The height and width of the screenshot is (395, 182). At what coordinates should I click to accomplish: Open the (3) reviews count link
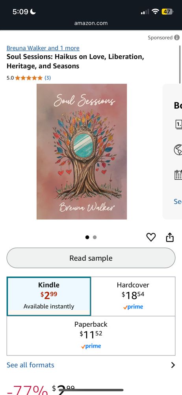[48, 78]
